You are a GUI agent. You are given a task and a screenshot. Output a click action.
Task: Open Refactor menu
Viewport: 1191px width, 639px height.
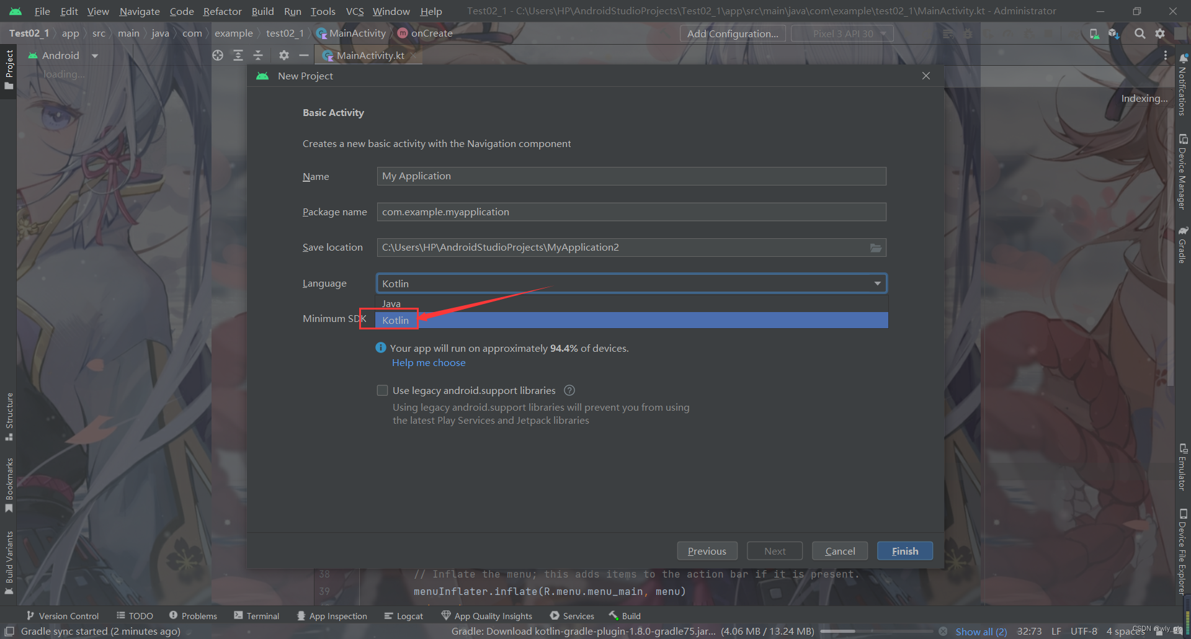222,11
